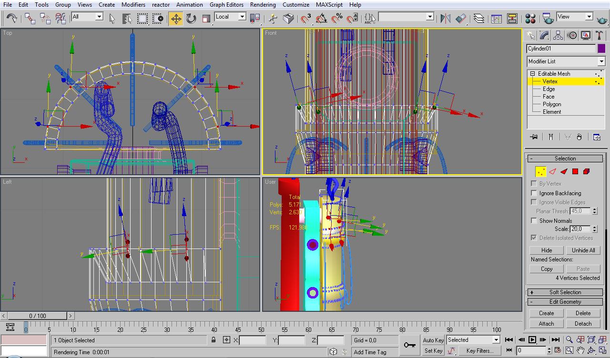Activate the Select and Uniform Scale tool

point(206,19)
